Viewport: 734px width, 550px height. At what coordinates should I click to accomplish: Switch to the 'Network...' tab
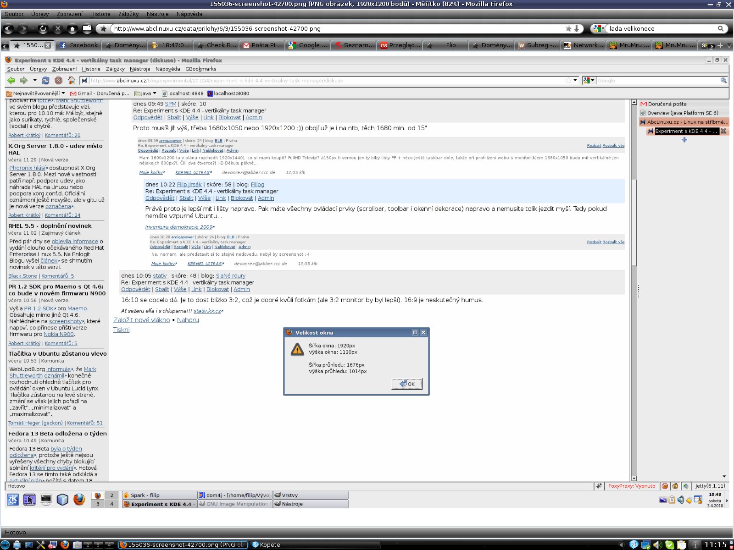[584, 45]
